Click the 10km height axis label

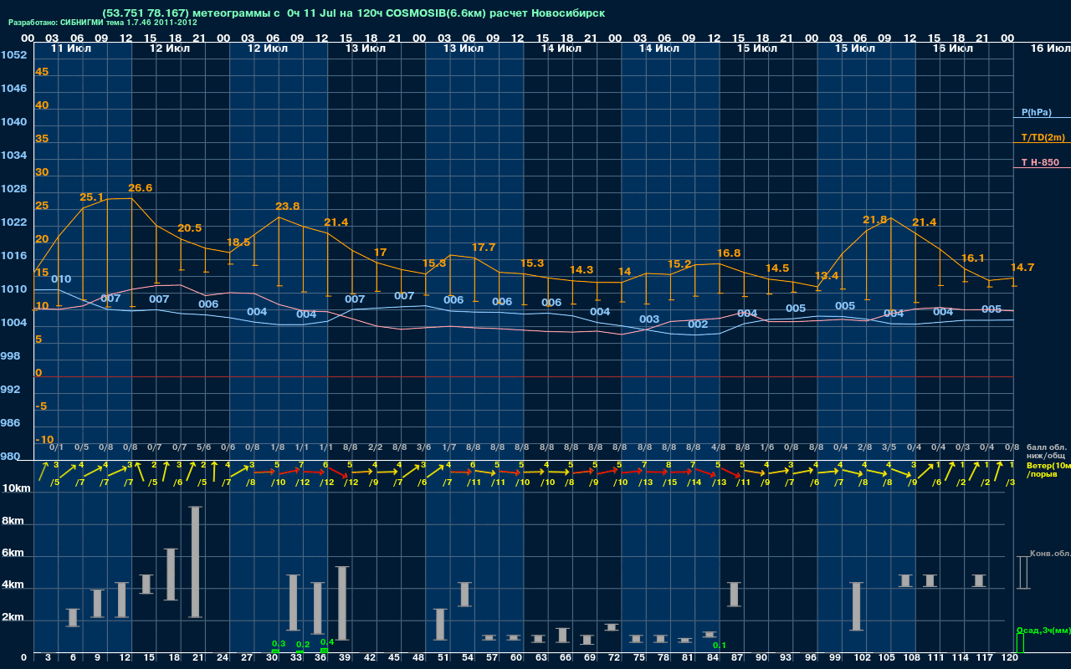coord(17,488)
